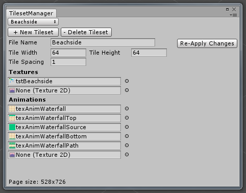
Task: Open object picker for texAnimWaterfallSource
Action: pyautogui.click(x=127, y=127)
